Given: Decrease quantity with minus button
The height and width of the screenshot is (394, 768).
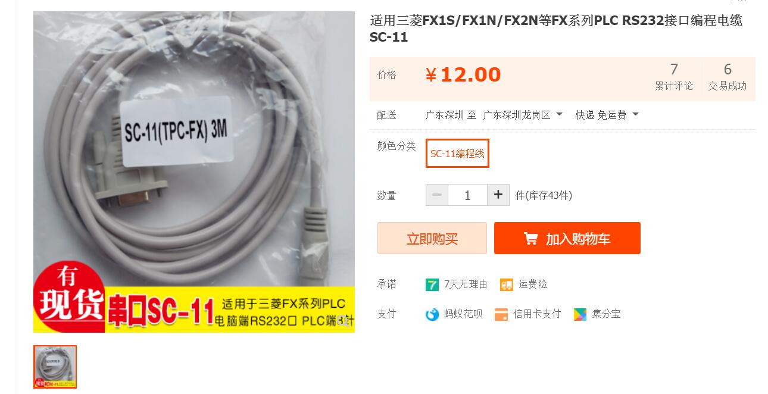Looking at the screenshot, I should 437,195.
